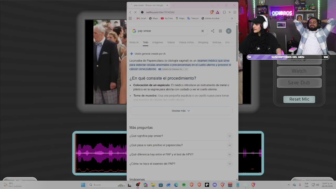Open Discord from the taskbar
This screenshot has height=189, width=336.
(215, 185)
